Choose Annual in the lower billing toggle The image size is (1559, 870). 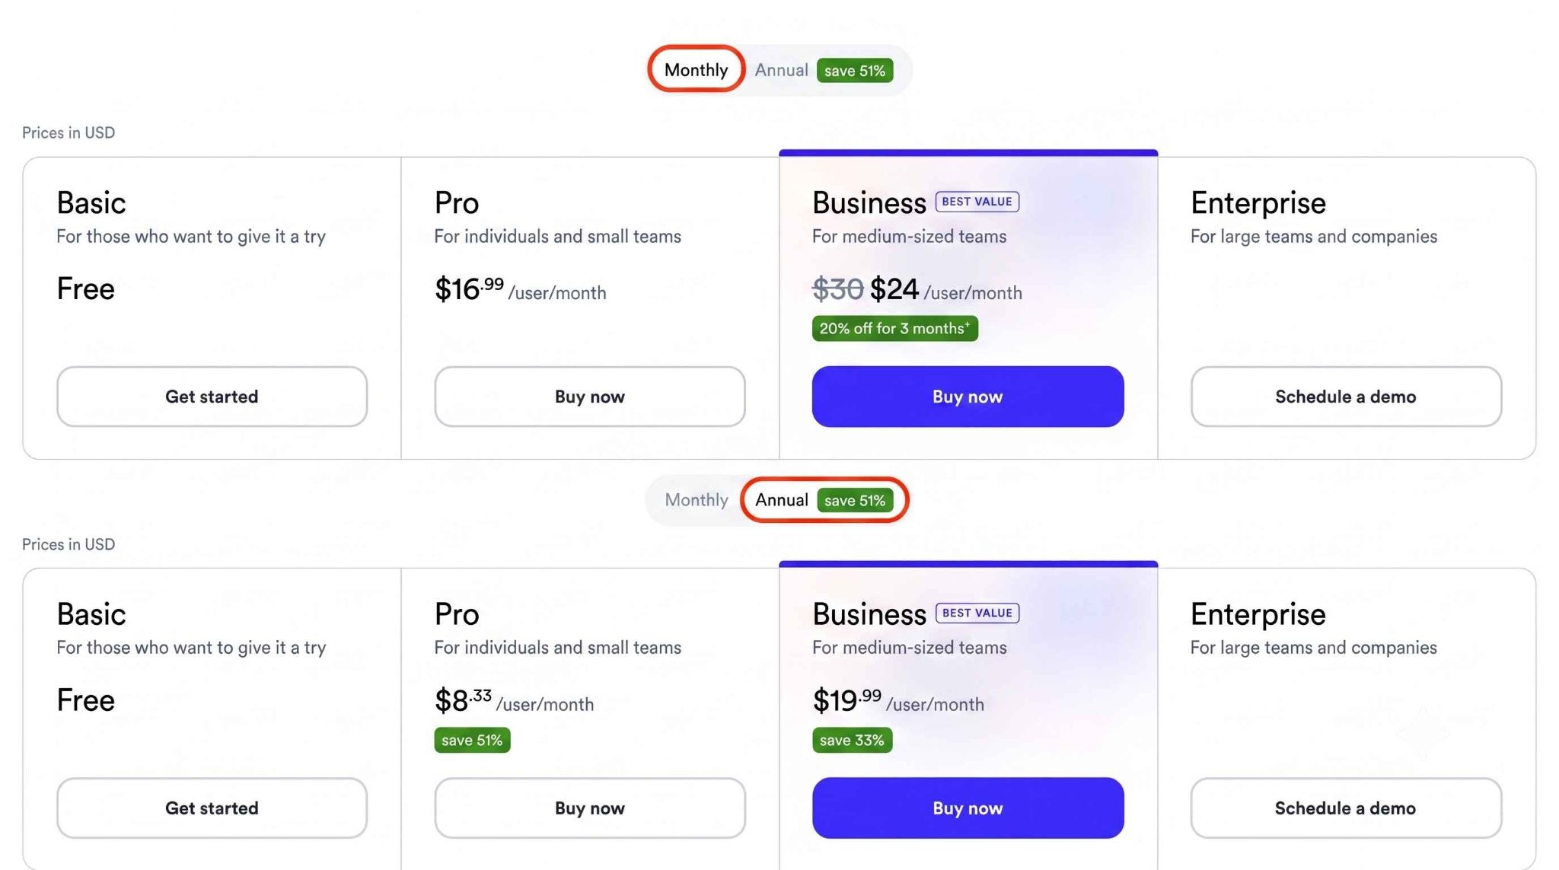coord(781,500)
